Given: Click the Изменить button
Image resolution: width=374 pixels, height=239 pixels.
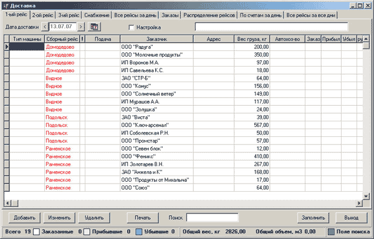Looking at the screenshot, I should 59,218.
